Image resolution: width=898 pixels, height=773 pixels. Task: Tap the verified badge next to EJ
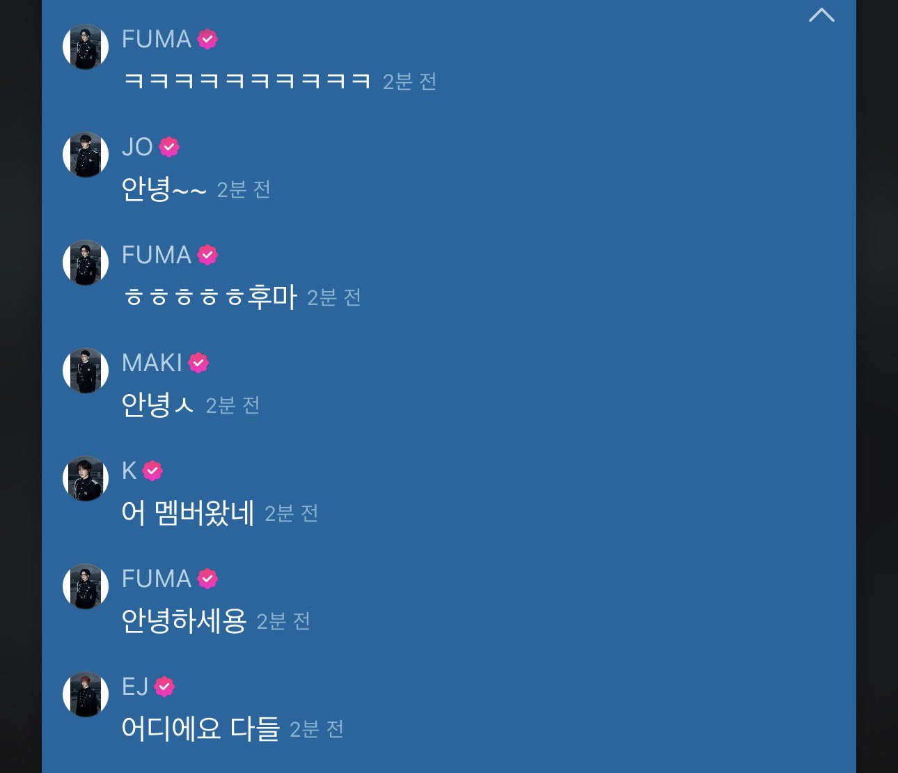tap(164, 687)
